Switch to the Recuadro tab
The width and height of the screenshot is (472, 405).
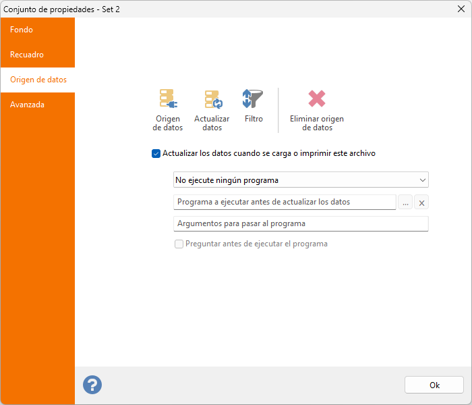38,55
